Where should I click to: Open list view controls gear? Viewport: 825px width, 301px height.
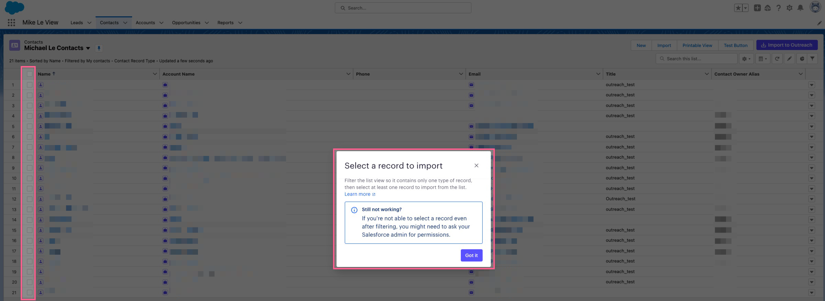(x=746, y=59)
